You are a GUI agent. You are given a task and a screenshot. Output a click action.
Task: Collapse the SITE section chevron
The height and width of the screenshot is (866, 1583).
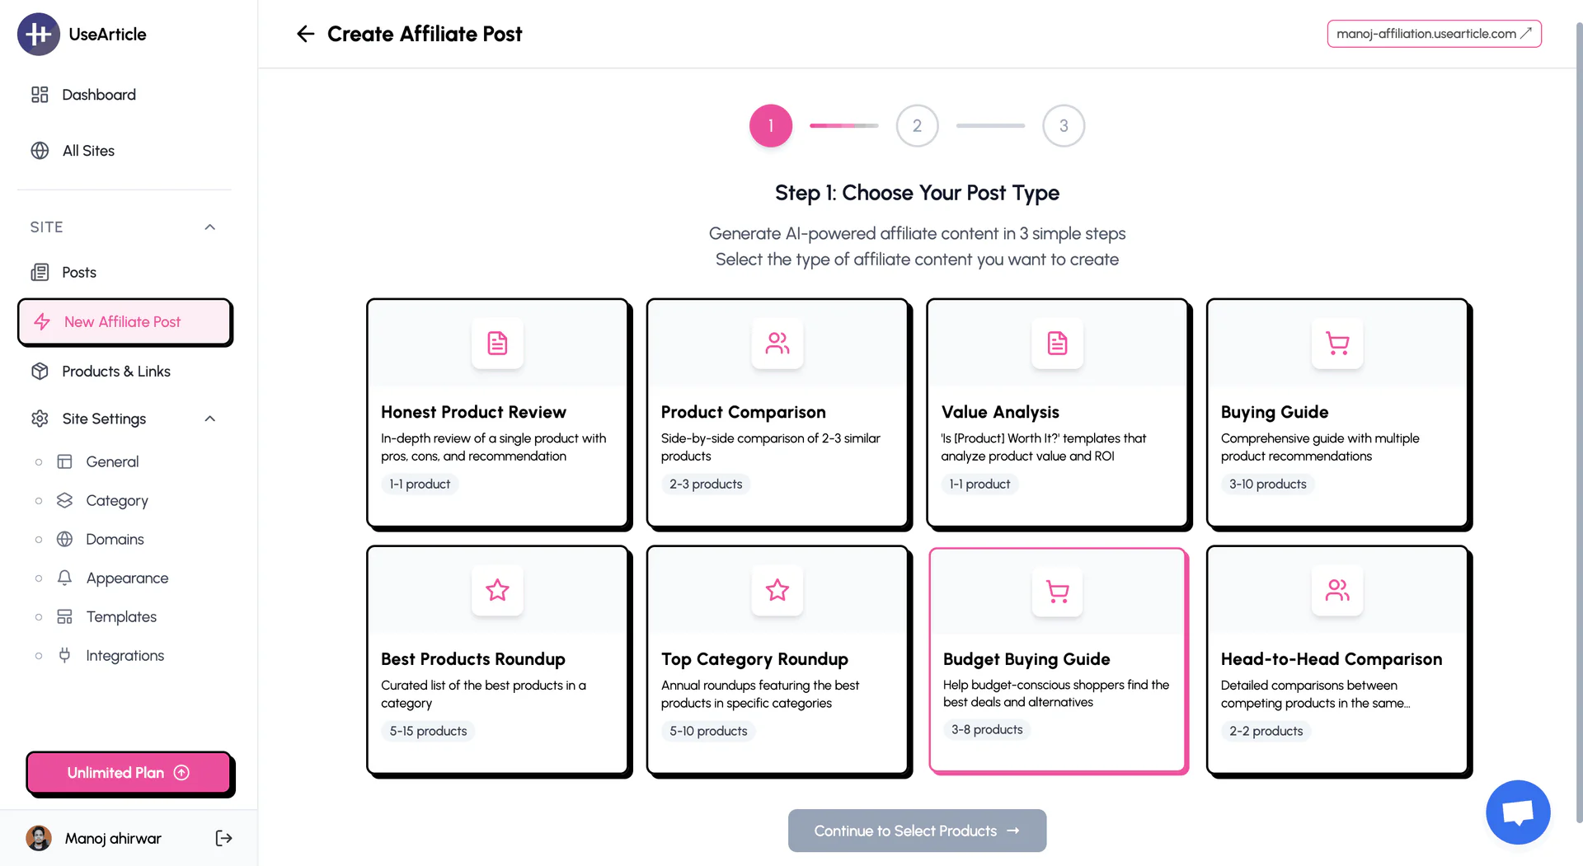point(210,227)
